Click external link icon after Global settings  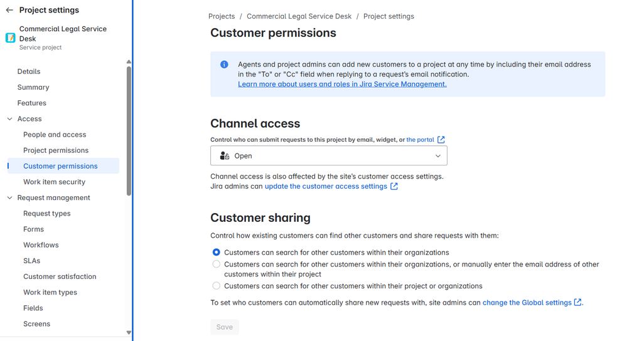point(578,302)
